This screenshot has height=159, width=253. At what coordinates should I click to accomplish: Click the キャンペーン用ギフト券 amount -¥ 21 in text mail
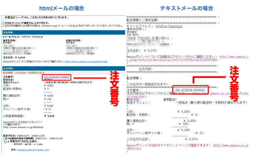pyautogui.click(x=198, y=133)
